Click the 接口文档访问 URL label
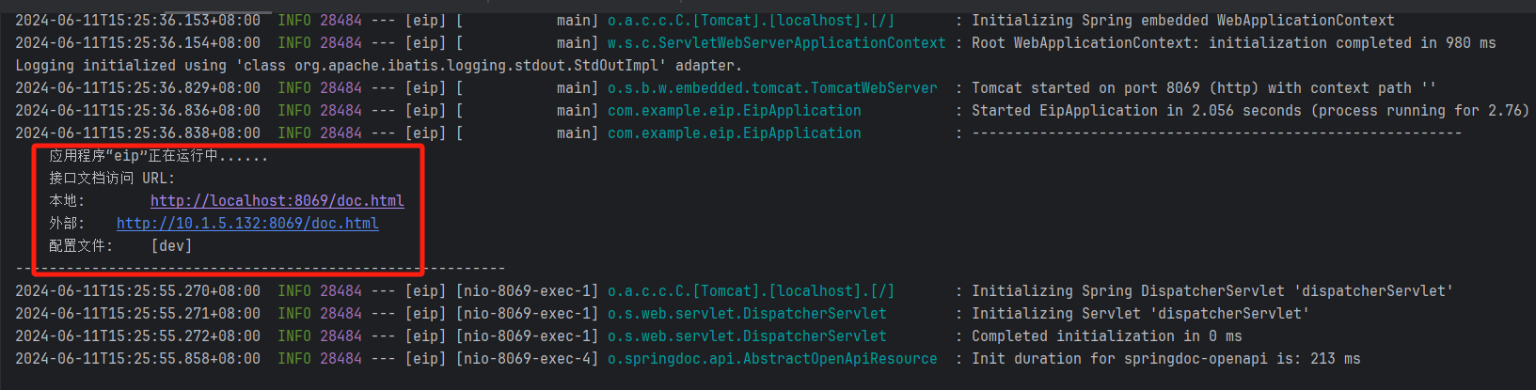This screenshot has height=390, width=1536. [112, 179]
